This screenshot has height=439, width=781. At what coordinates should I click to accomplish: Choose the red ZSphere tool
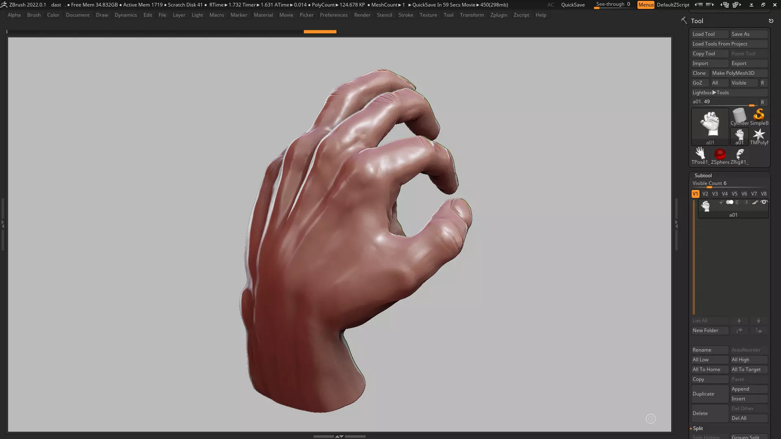click(720, 156)
